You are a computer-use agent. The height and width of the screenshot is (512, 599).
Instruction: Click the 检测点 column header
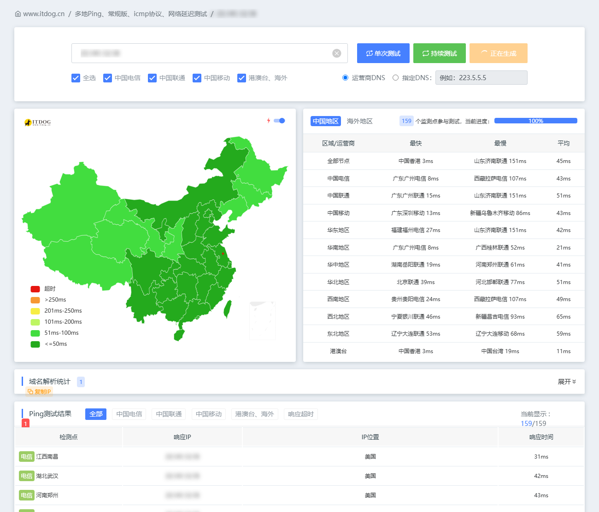[x=69, y=437]
